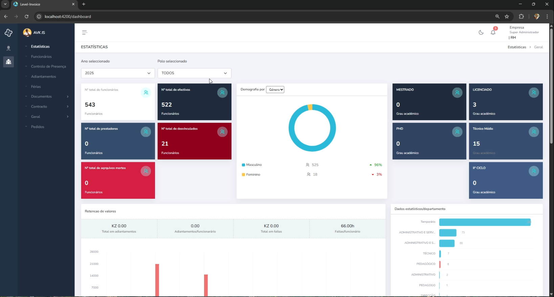Click icon on Nº total de desvinculados card
This screenshot has width=554, height=297.
point(222,132)
